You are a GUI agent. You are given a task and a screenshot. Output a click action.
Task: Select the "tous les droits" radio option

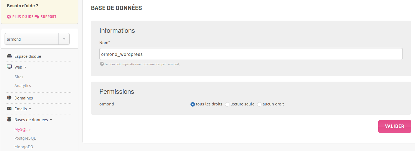pyautogui.click(x=193, y=104)
